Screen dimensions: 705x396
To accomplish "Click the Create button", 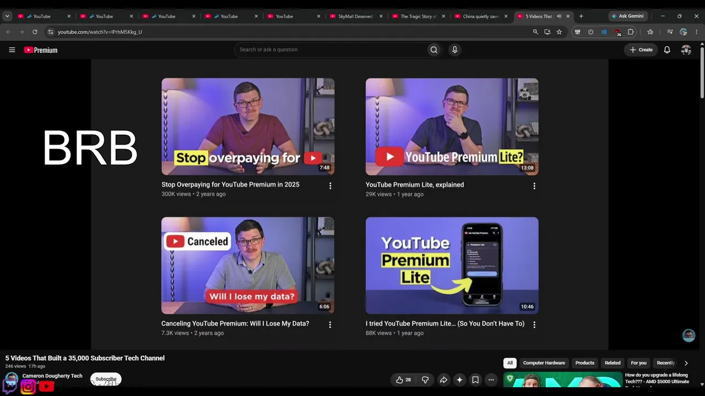I will pos(641,50).
